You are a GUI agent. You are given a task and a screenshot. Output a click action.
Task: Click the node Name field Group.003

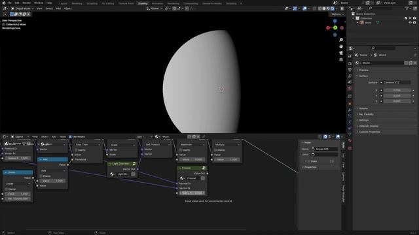(x=325, y=149)
